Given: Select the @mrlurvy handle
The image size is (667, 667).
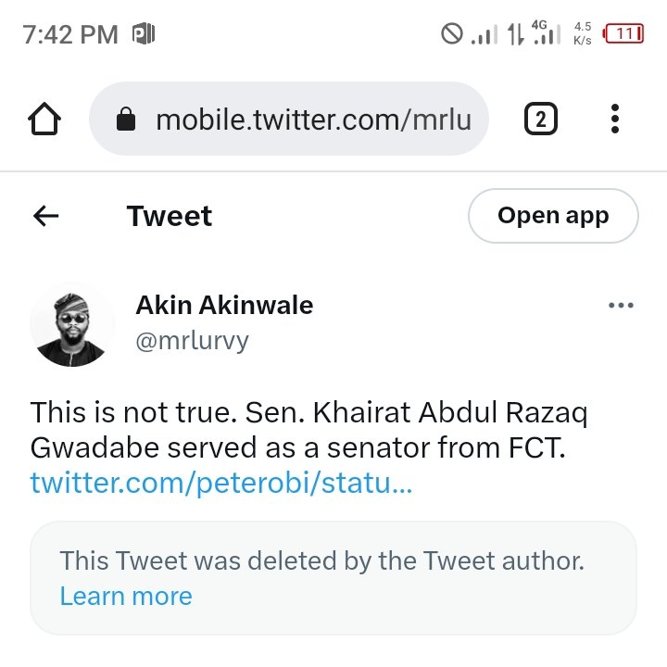Looking at the screenshot, I should [x=193, y=341].
